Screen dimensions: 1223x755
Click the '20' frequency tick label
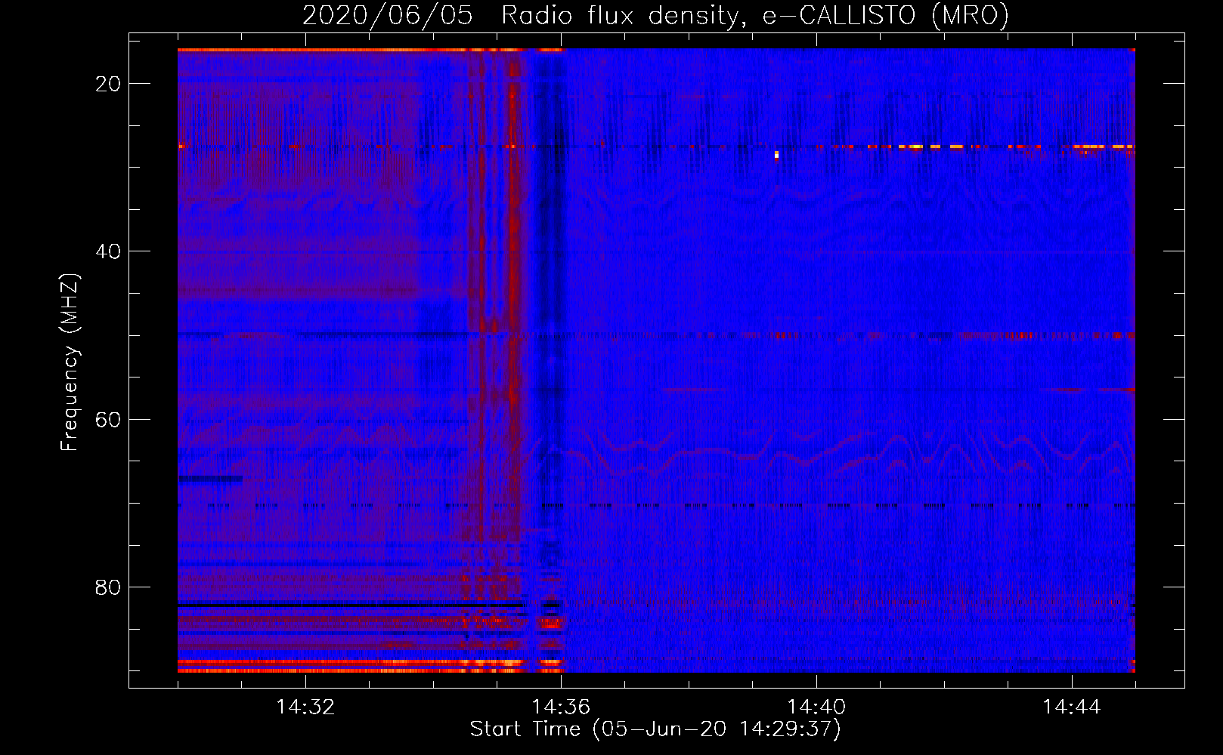[x=109, y=83]
